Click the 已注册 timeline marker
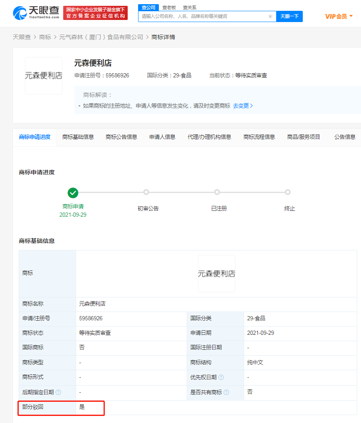Image resolution: width=361 pixels, height=423 pixels. (217, 192)
